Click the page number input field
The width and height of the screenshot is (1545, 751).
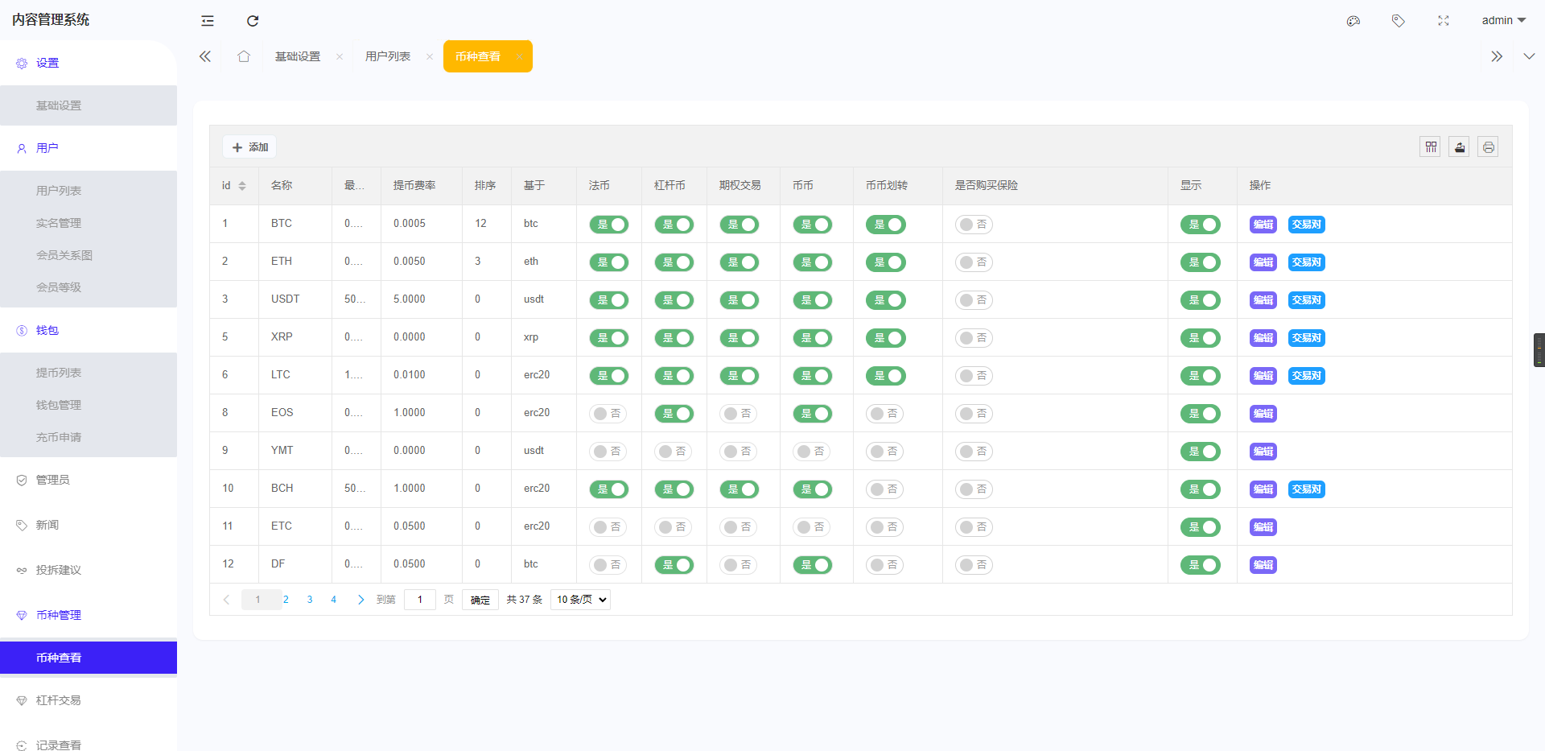pos(419,600)
